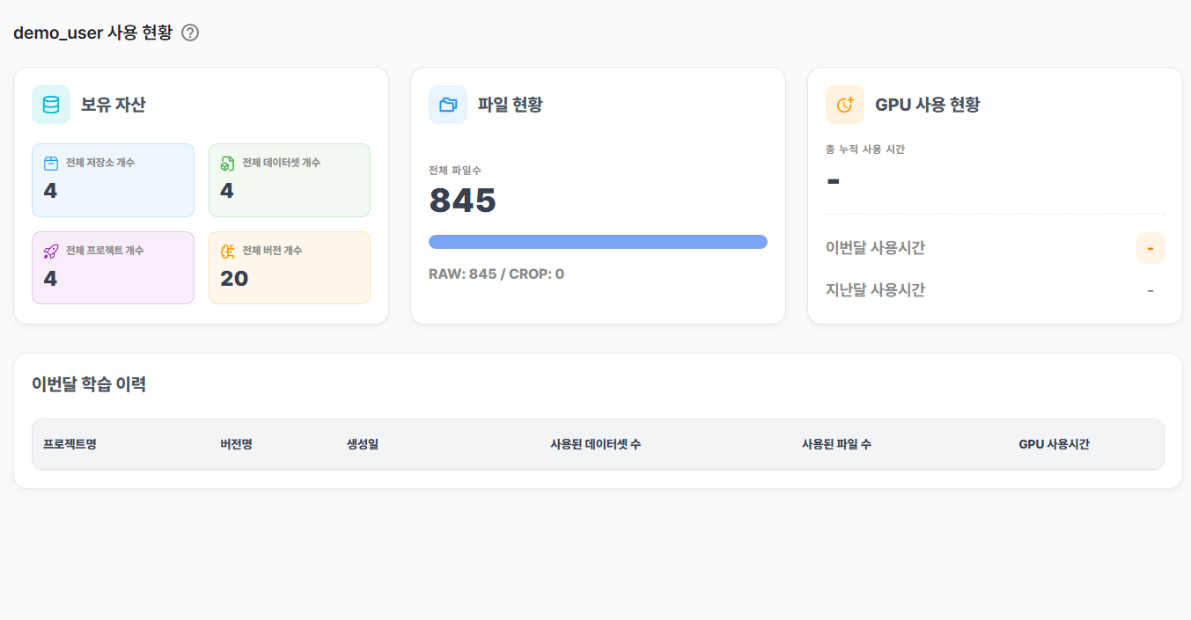1191x620 pixels.
Task: Click the 파일 현황 heading
Action: click(511, 105)
